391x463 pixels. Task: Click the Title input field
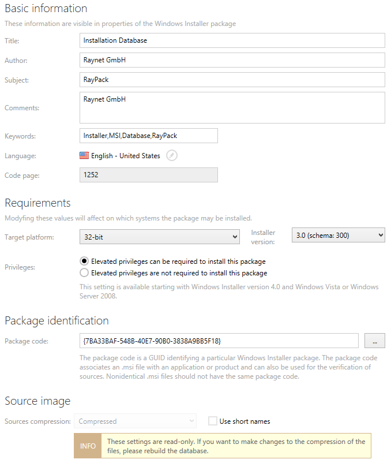pos(232,40)
